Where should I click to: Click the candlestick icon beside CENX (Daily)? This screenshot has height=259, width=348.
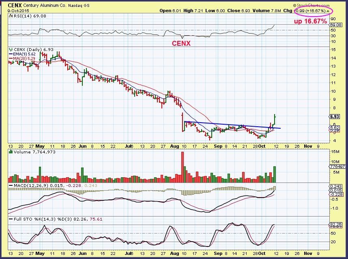[x=10, y=49]
